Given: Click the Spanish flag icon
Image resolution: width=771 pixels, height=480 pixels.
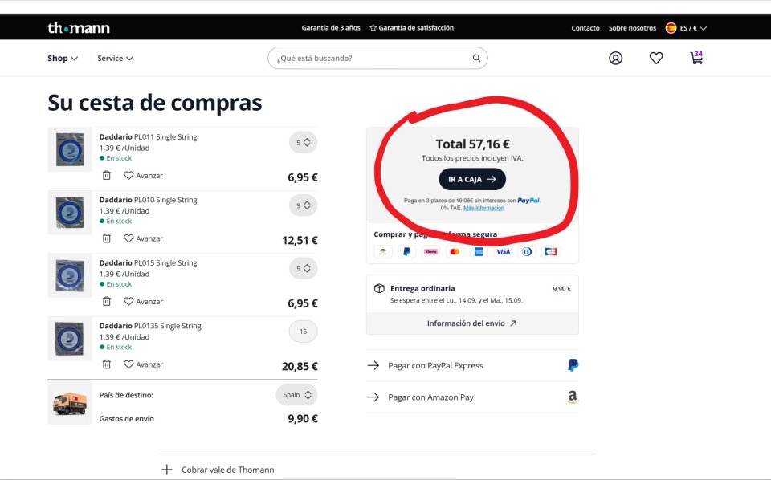Looking at the screenshot, I should click(x=671, y=28).
